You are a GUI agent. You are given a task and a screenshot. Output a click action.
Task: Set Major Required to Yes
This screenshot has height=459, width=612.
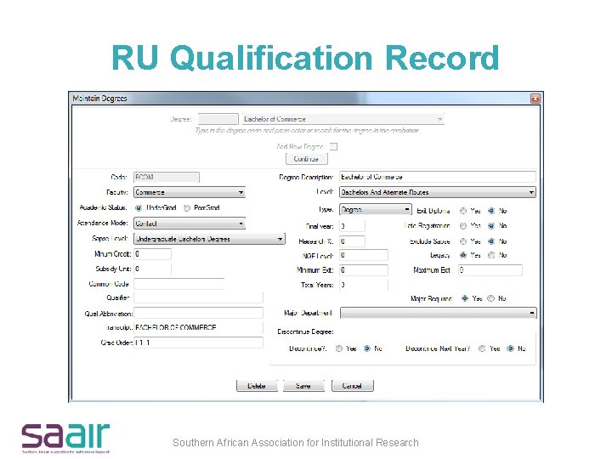(464, 298)
